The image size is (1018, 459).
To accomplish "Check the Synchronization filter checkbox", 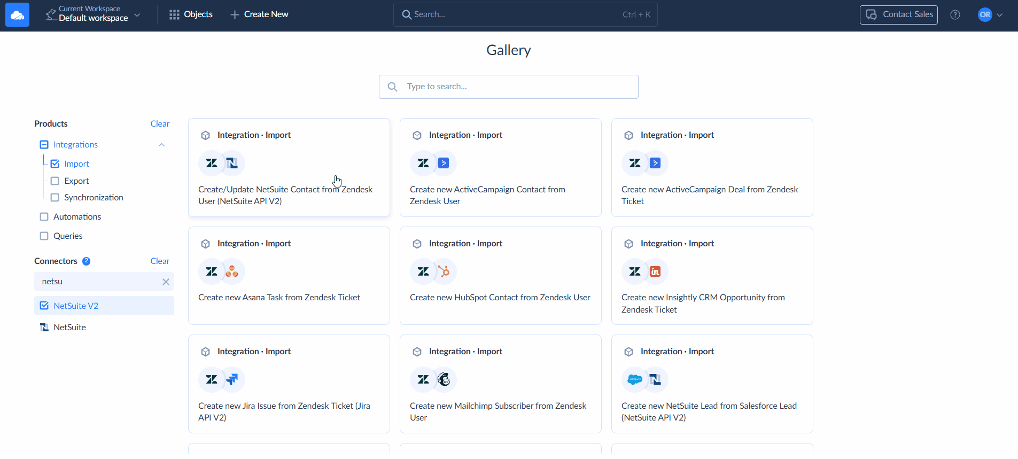I will pos(55,198).
